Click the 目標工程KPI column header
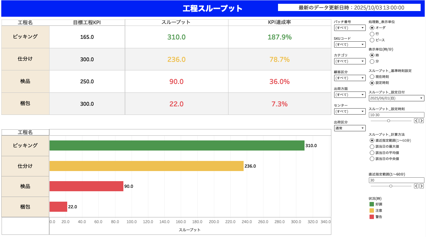 [87, 22]
